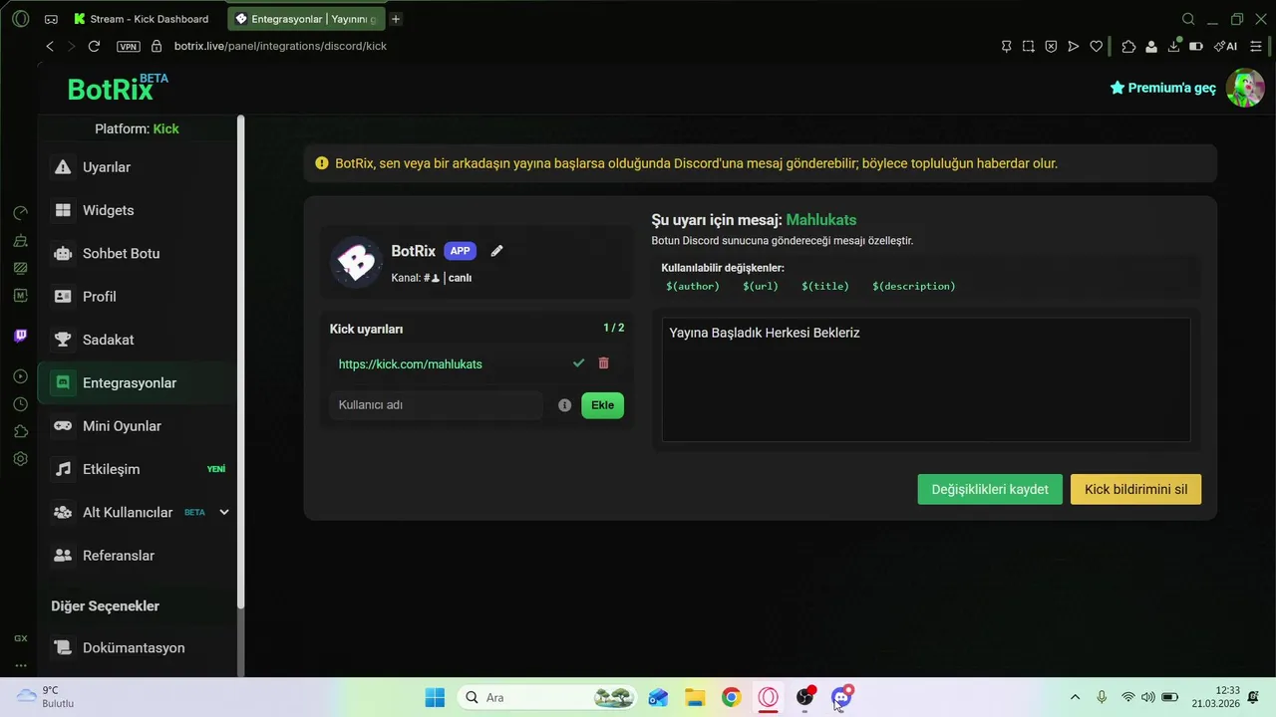Open Opera GX Control speedometer icon

(20, 213)
